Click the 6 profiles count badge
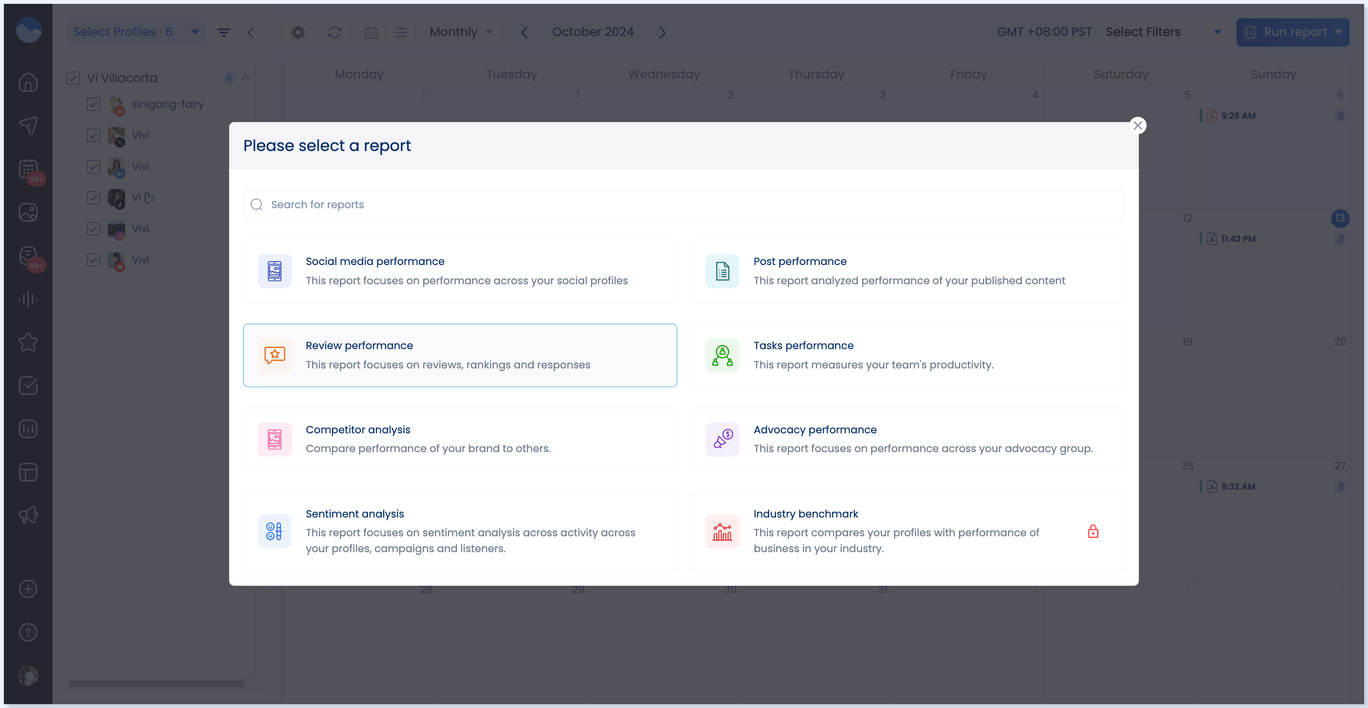The height and width of the screenshot is (708, 1368). tap(229, 78)
